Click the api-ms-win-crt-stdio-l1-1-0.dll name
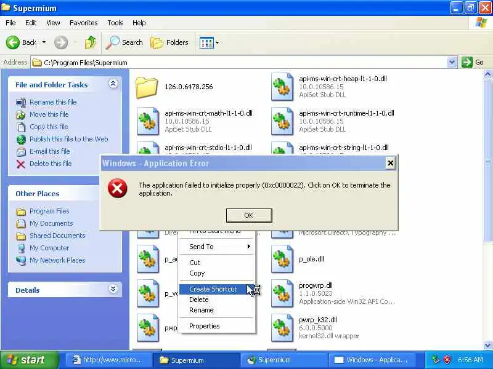 point(208,148)
